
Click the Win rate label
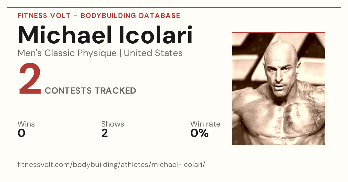pyautogui.click(x=205, y=124)
